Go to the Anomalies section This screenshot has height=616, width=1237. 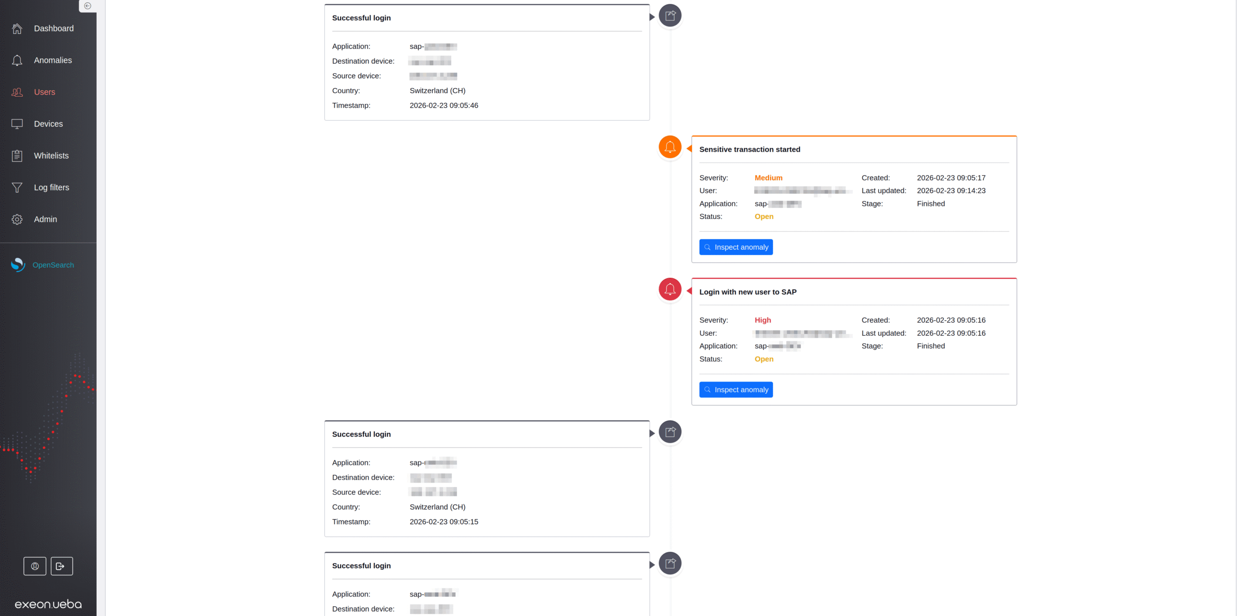click(53, 60)
